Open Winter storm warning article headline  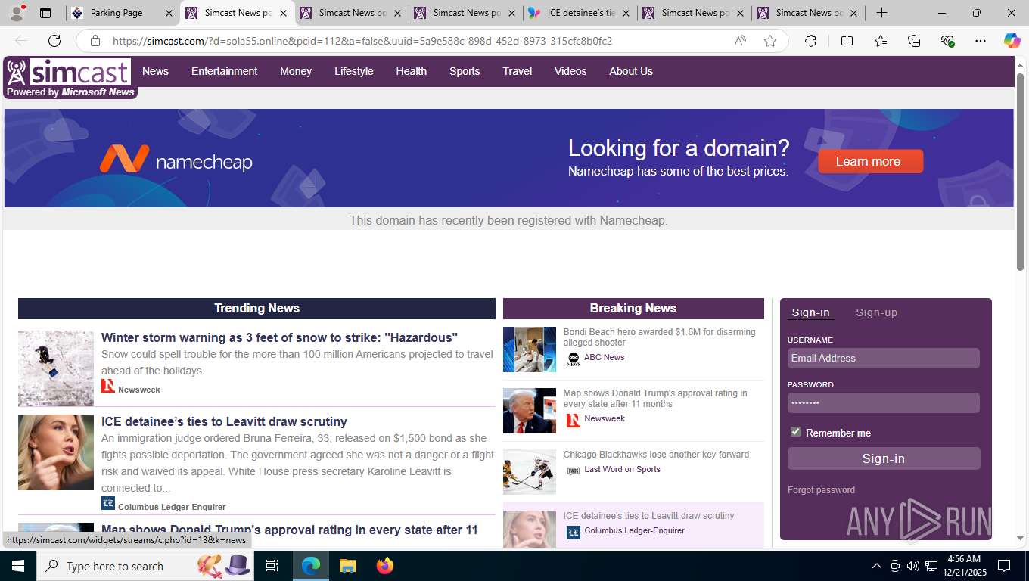pos(279,337)
